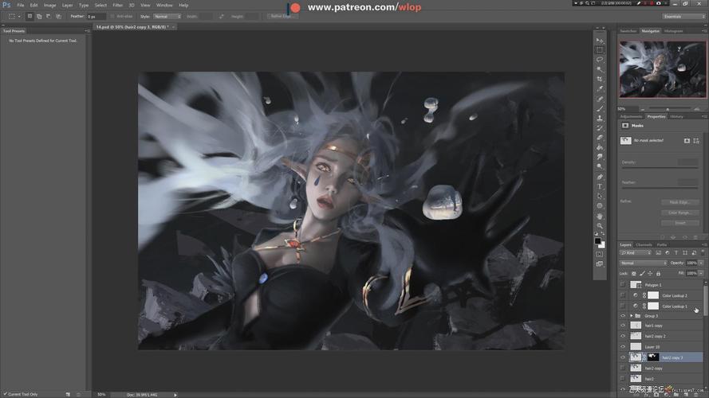Hide the Group 3 layer
The height and width of the screenshot is (398, 709).
click(x=623, y=316)
